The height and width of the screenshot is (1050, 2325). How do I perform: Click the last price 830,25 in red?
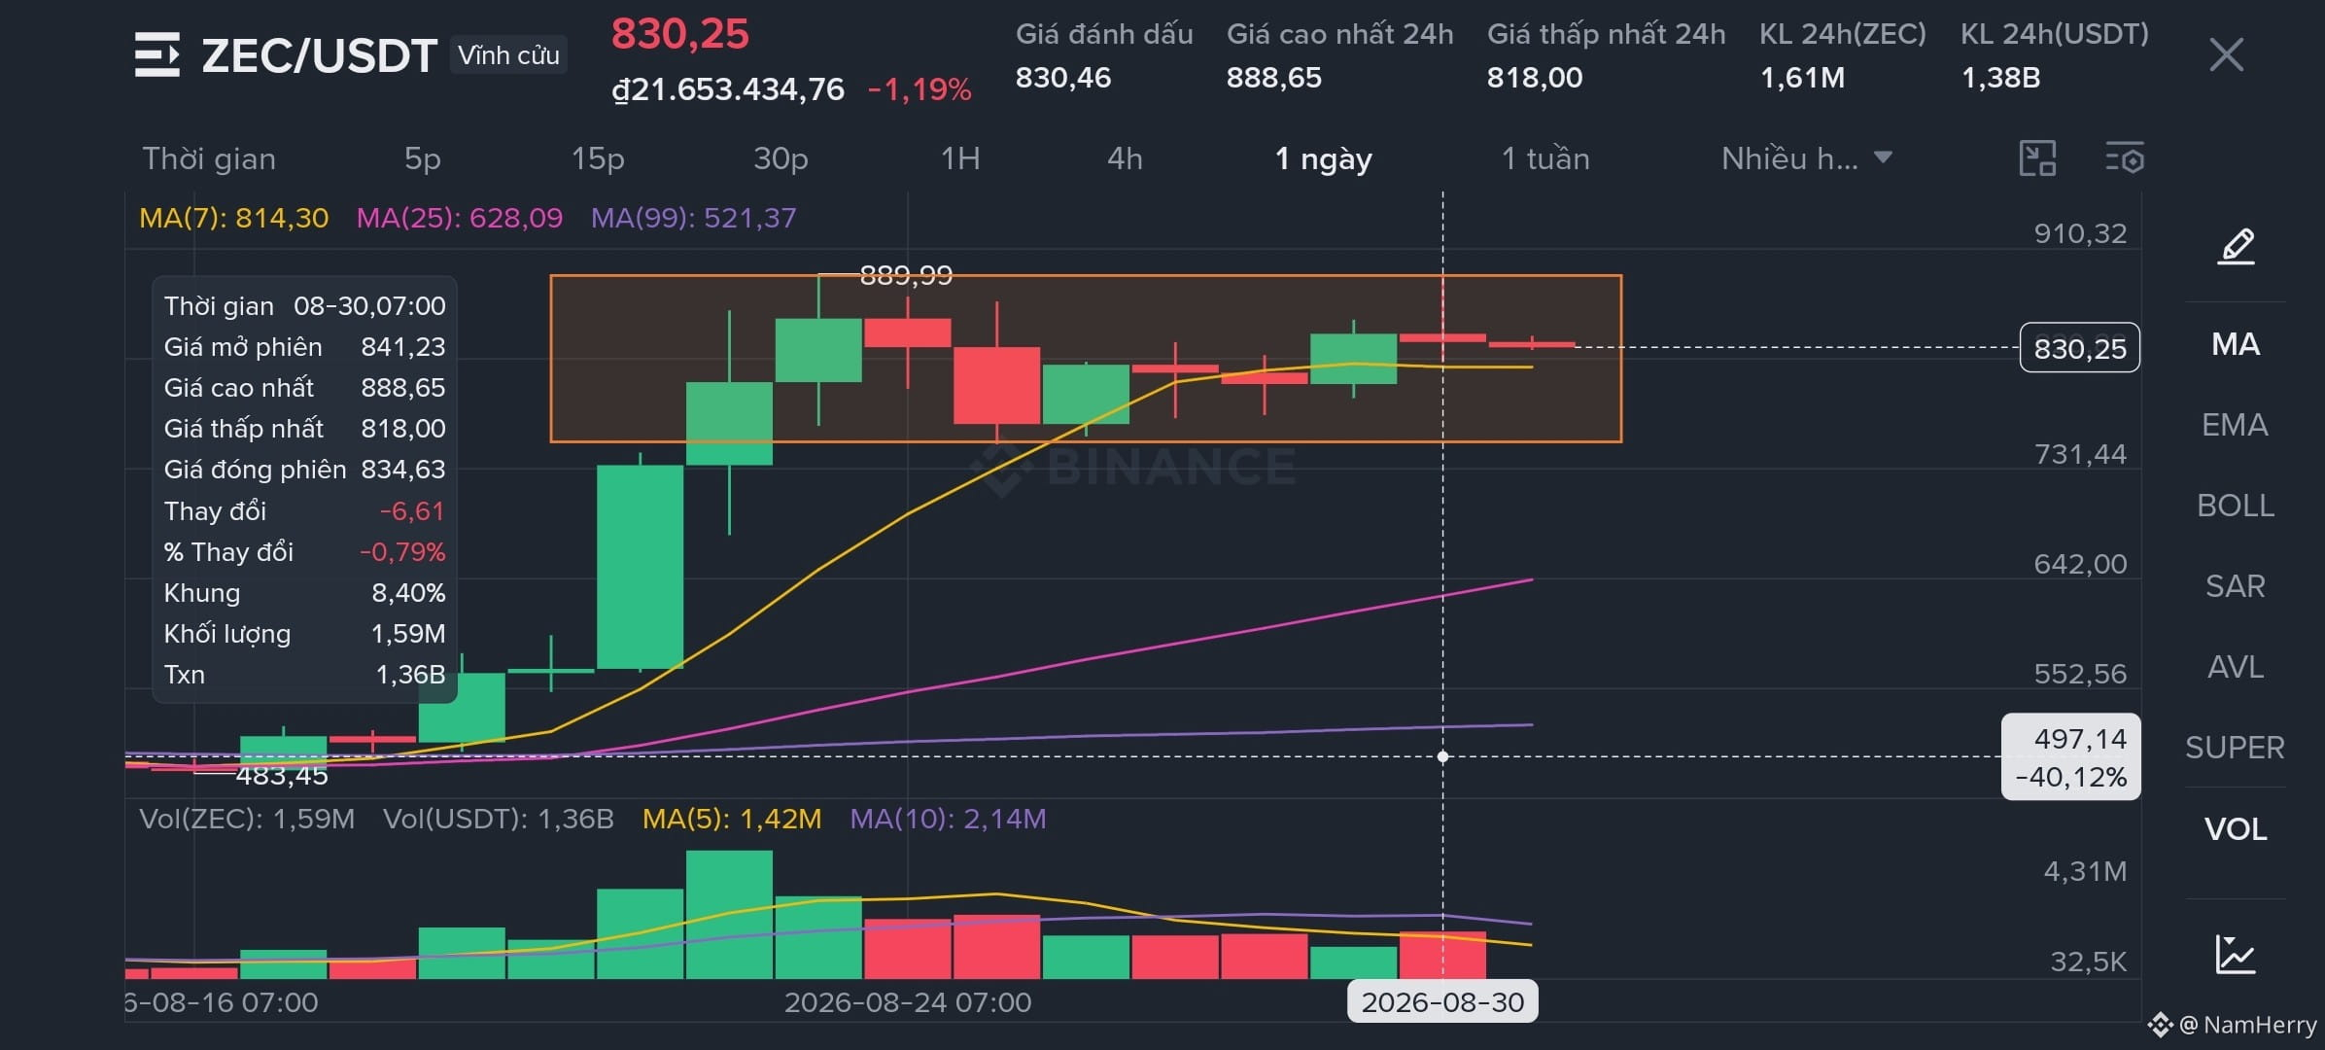(x=680, y=34)
